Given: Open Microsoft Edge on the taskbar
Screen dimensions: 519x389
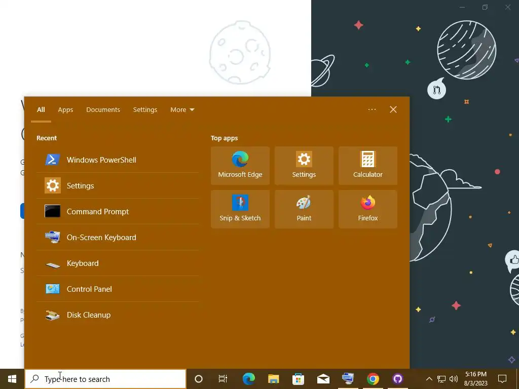Looking at the screenshot, I should point(248,379).
